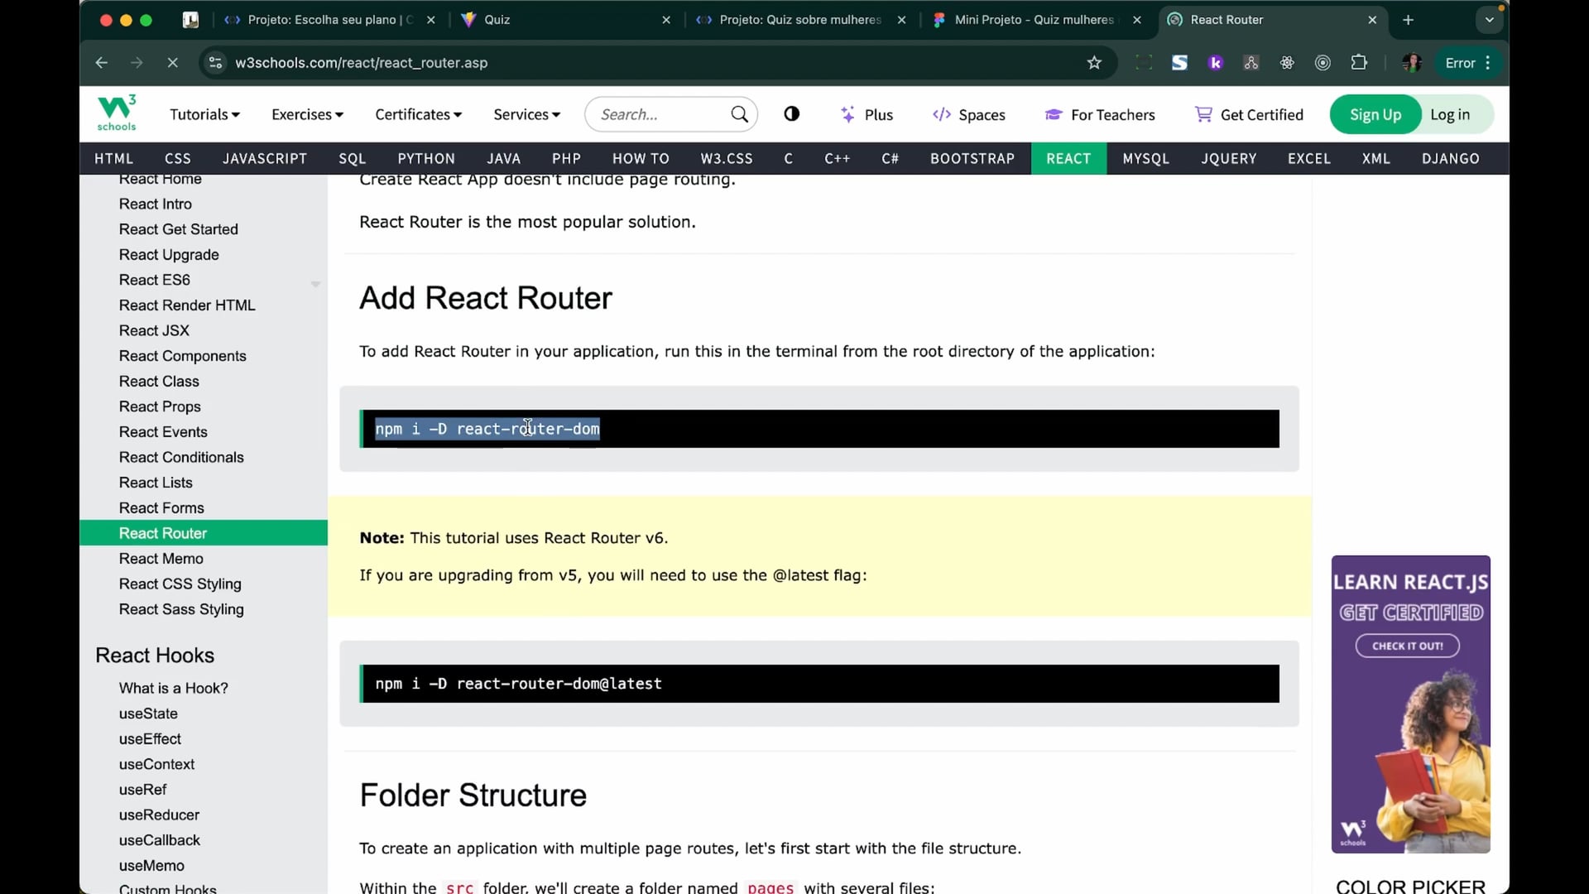Select PYTHON in the top navigation bar
The width and height of the screenshot is (1589, 894).
pyautogui.click(x=425, y=158)
